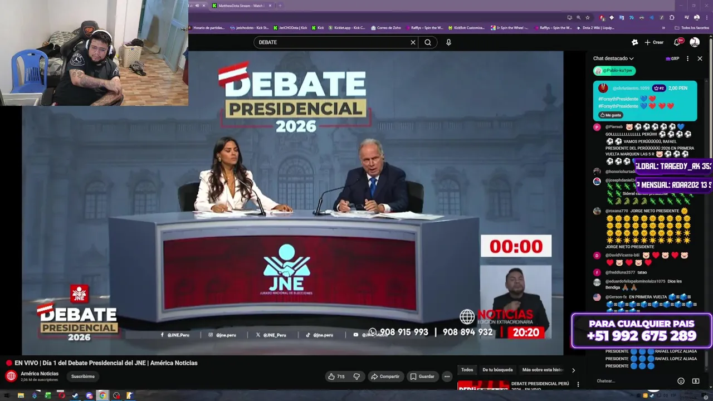Open the Todos los favoritos folder
The height and width of the screenshot is (401, 713).
(x=692, y=28)
